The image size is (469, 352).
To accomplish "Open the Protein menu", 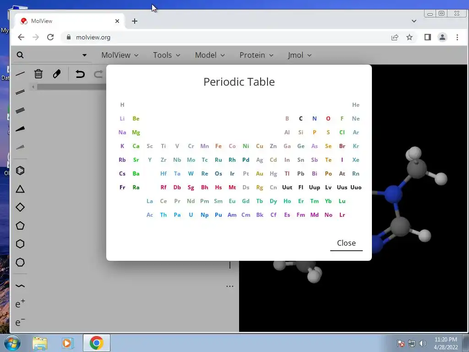I will click(x=256, y=55).
